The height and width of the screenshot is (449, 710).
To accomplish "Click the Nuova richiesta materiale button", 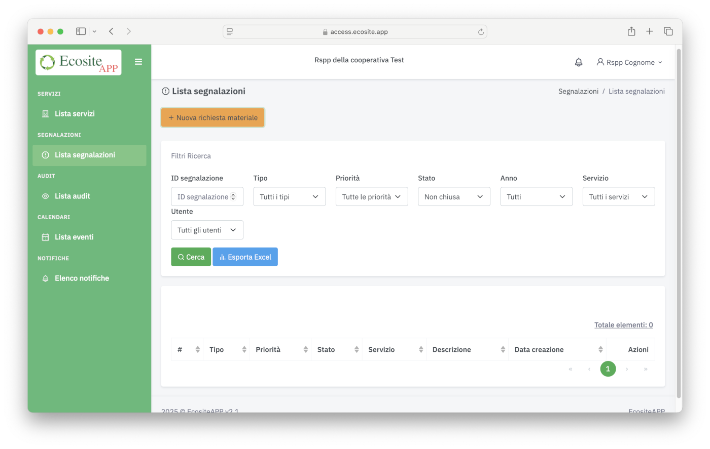I will [x=213, y=117].
